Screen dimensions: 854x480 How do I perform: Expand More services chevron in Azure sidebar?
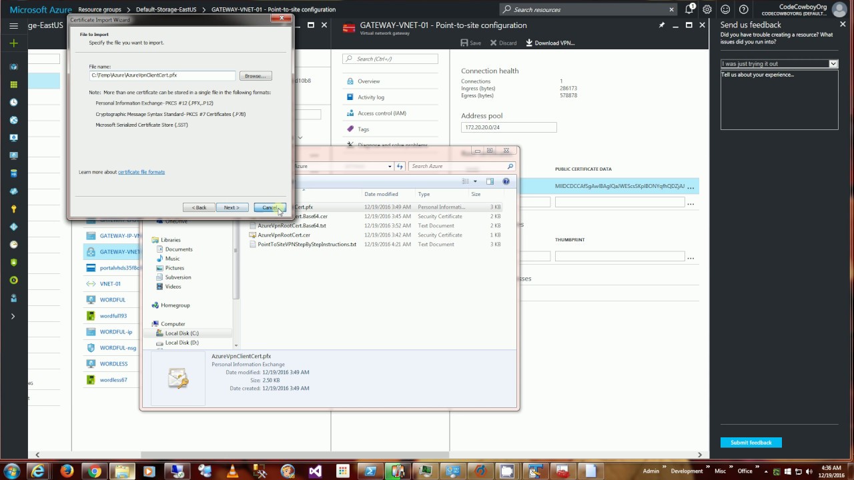pos(13,316)
